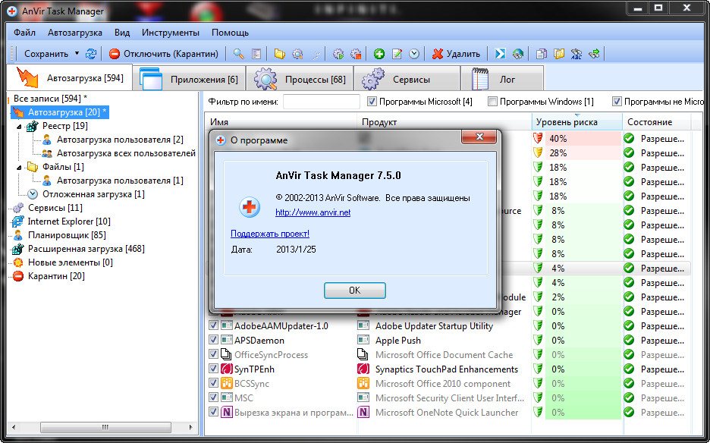Viewport: 710px width, 443px height.
Task: Click the tree scrollbar right arrow
Action: 190,427
